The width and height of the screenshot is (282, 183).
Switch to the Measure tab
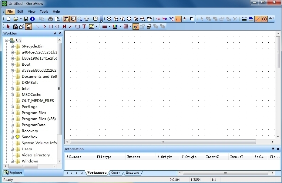pyautogui.click(x=133, y=173)
